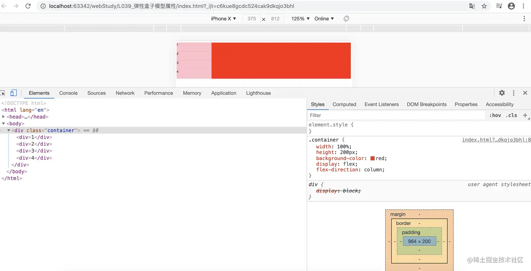Open the Memory tab
This screenshot has width=531, height=271.
(192, 93)
